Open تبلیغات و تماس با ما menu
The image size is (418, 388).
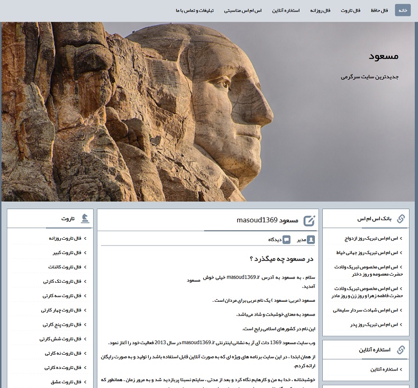(195, 11)
